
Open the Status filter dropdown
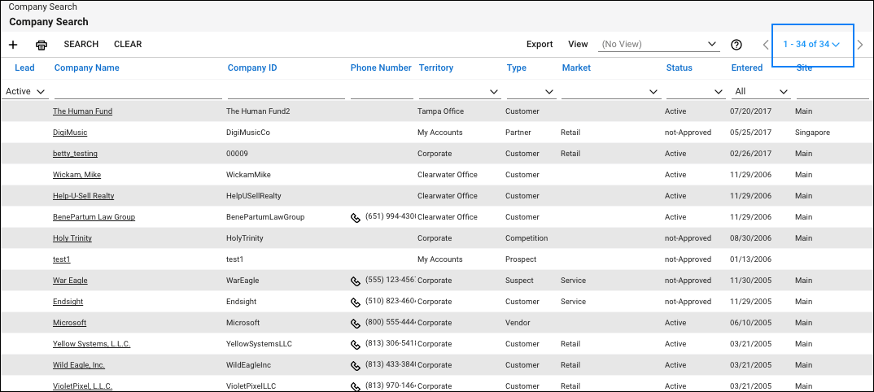[x=696, y=91]
